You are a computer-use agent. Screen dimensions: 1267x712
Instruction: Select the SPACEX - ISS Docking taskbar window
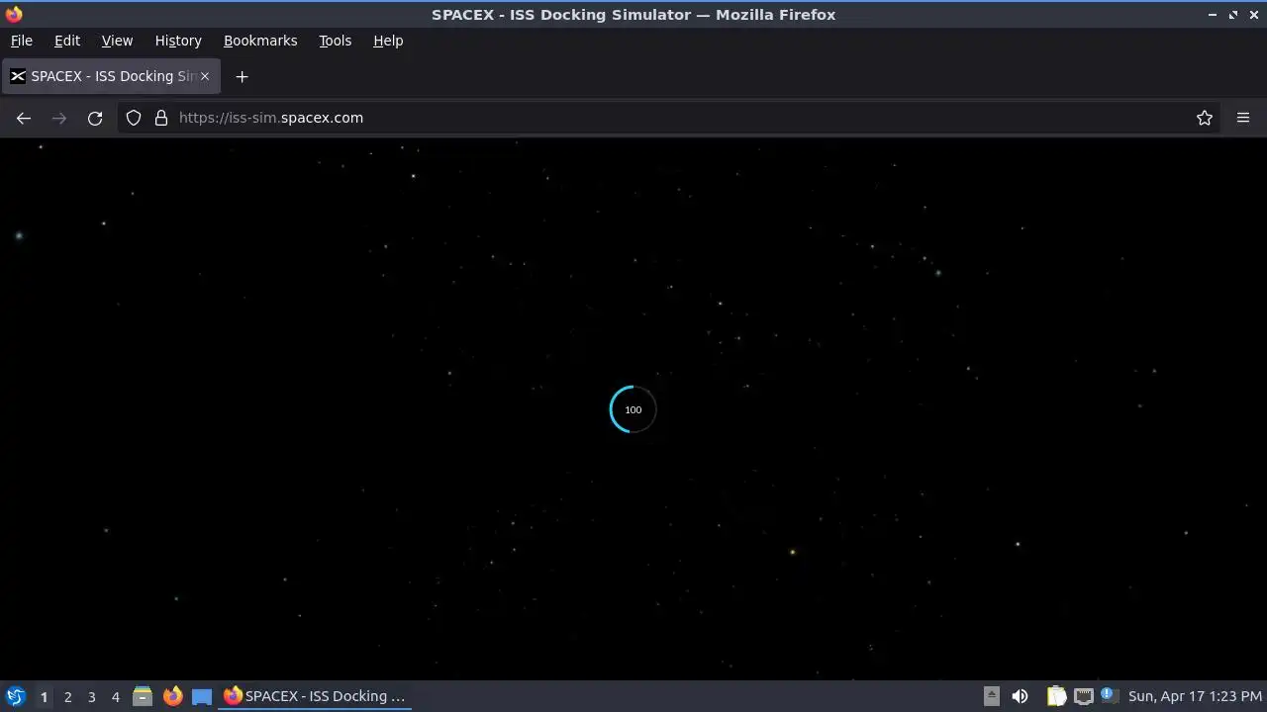tap(316, 696)
